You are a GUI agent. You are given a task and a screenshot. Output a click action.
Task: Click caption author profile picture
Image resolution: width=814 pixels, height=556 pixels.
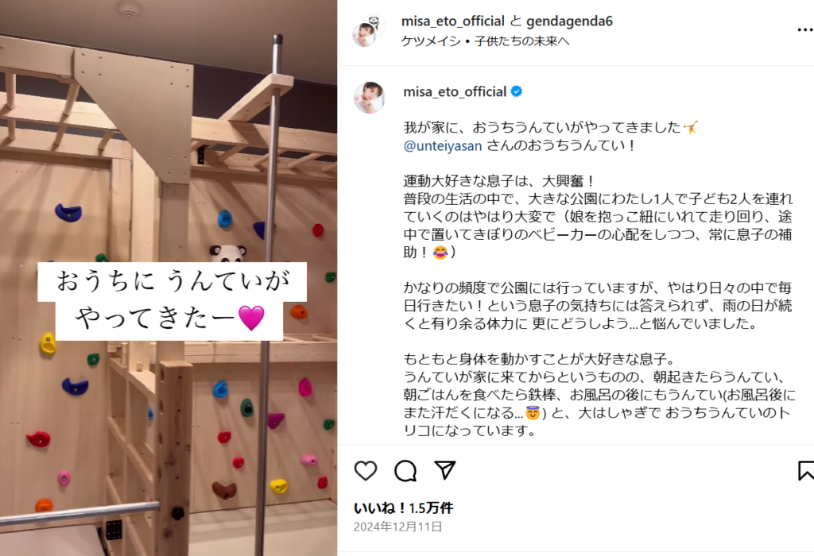click(x=369, y=97)
